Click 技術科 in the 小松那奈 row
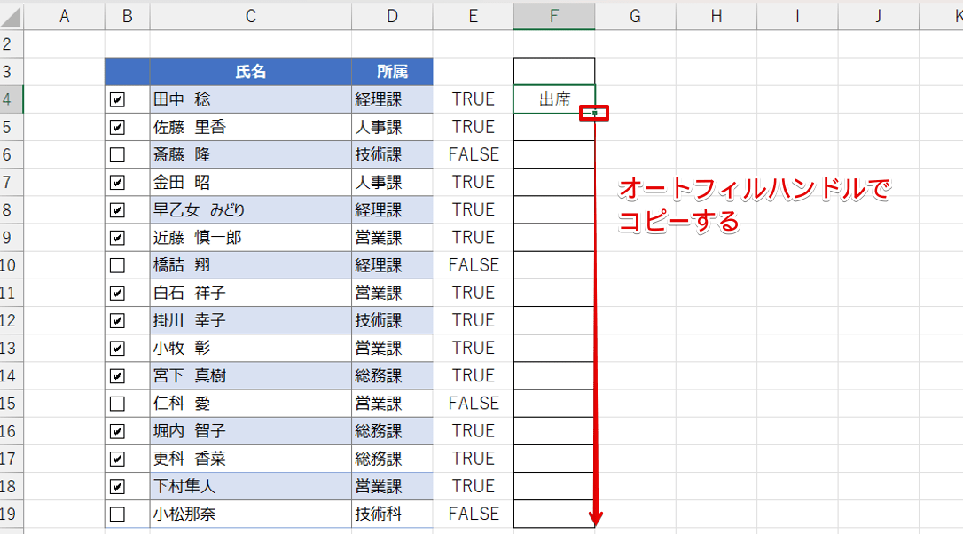Viewport: 963px width, 534px height. point(392,514)
